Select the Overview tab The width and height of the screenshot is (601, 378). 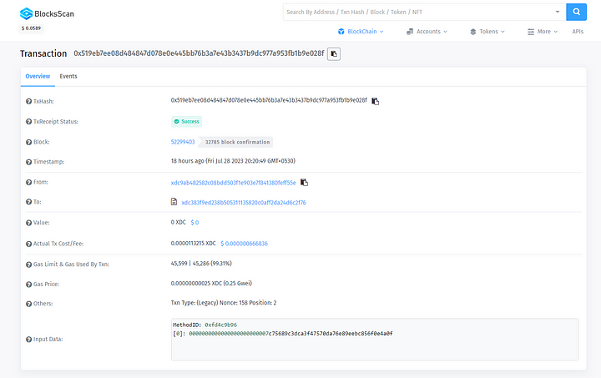38,76
